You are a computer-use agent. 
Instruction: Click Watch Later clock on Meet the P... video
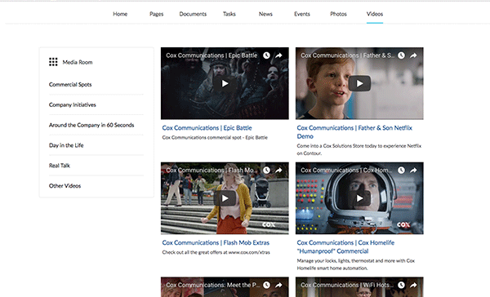pos(266,285)
